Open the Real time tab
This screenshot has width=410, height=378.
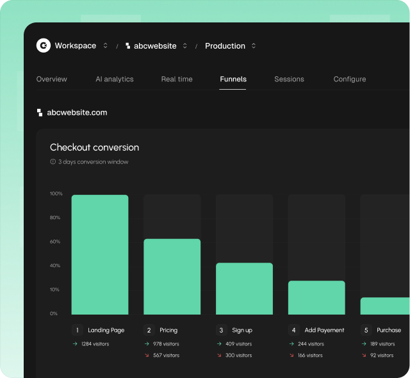(177, 79)
